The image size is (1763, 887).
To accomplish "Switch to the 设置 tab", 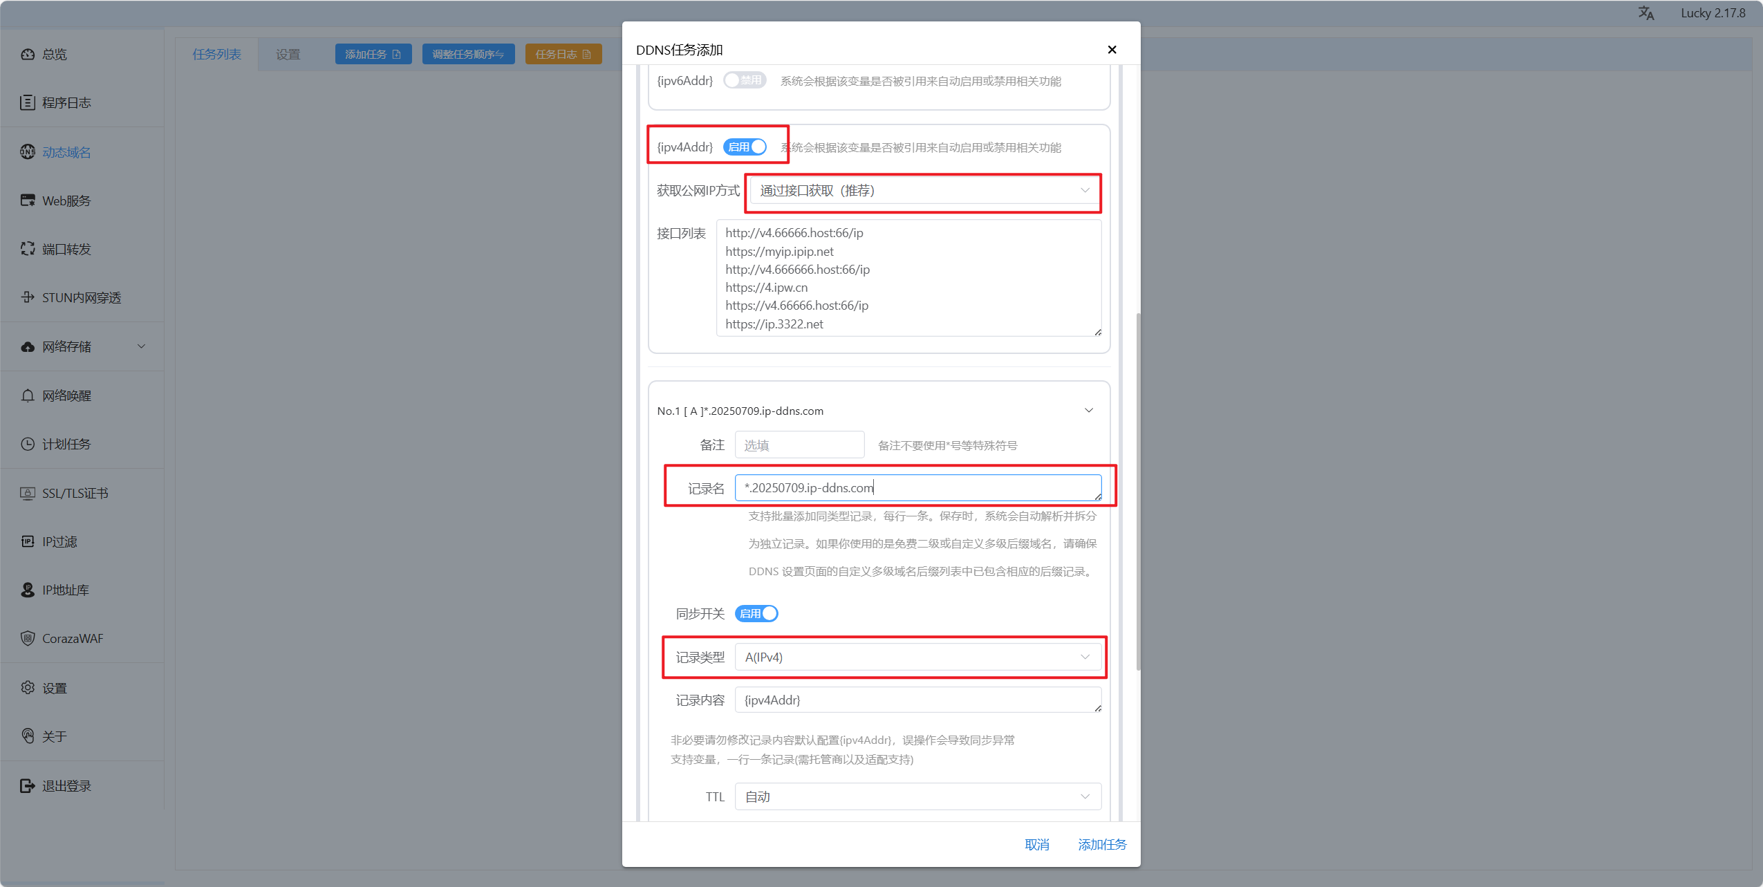I will pyautogui.click(x=288, y=54).
